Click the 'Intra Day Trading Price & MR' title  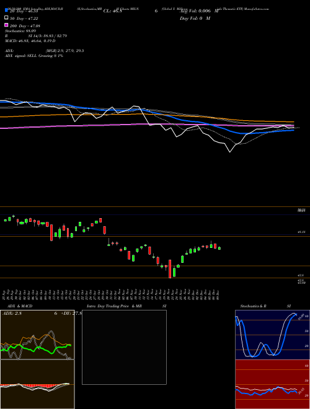[114, 306]
